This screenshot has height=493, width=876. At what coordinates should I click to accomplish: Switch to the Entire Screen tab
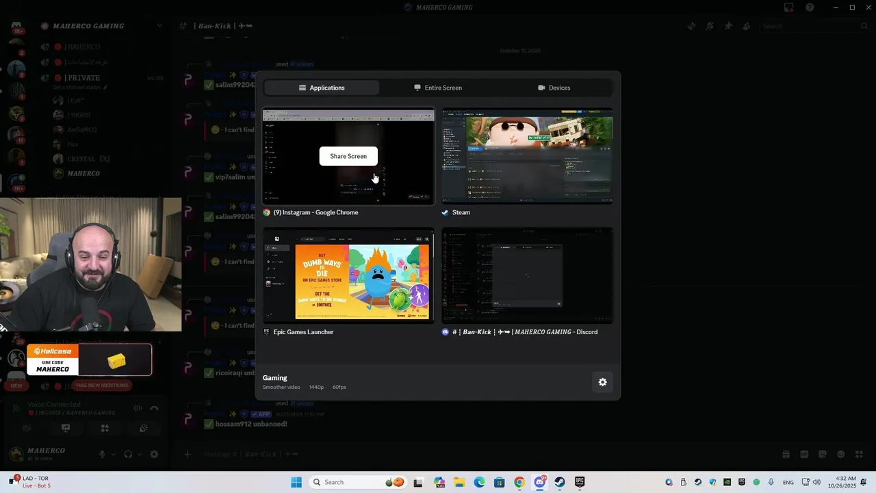[438, 88]
